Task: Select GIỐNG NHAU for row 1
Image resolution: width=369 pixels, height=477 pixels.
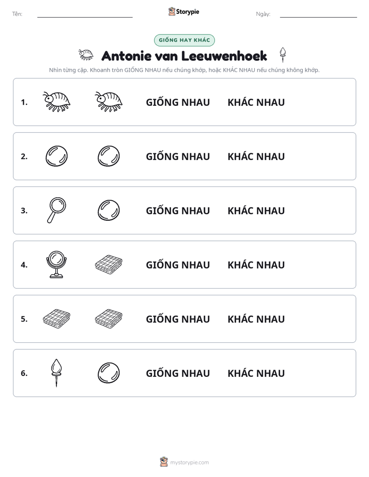Action: point(178,102)
